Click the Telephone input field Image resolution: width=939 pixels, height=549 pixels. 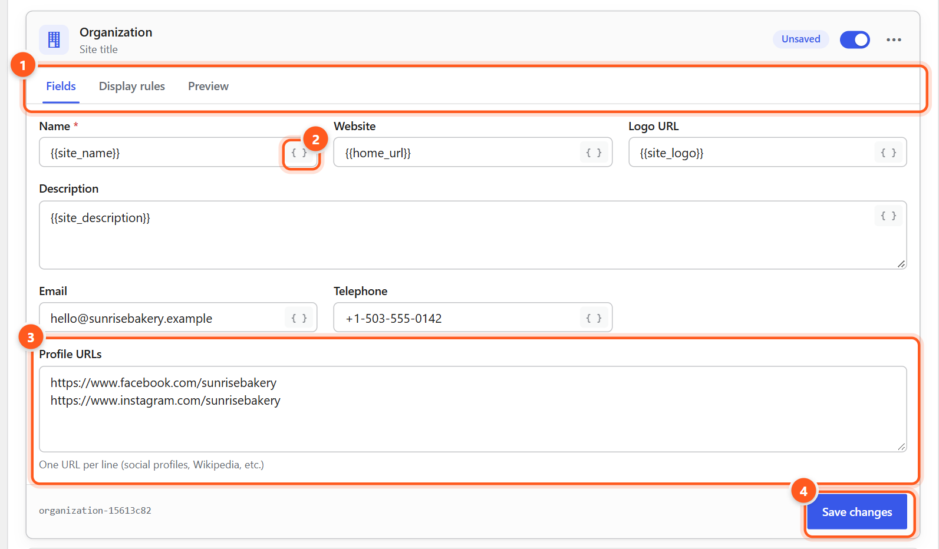[473, 318]
